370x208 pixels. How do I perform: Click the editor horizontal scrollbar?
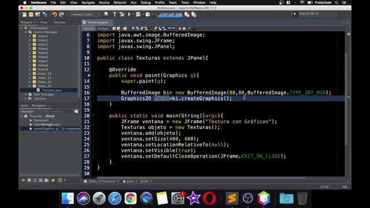[x=201, y=178]
